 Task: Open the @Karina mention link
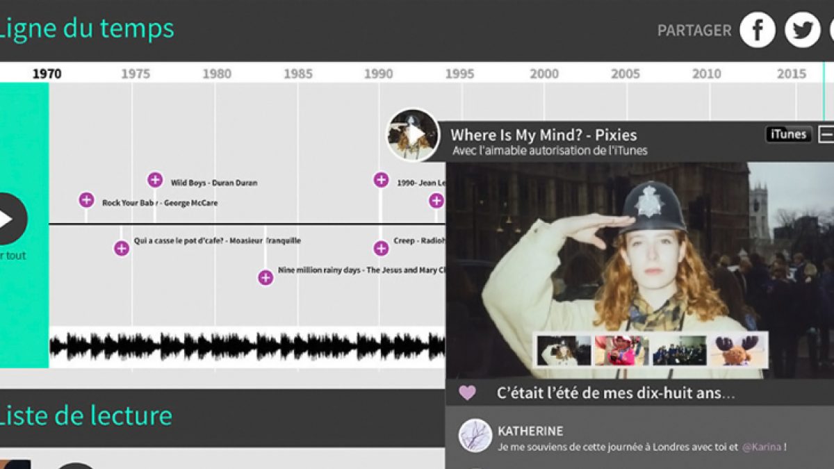coord(761,447)
